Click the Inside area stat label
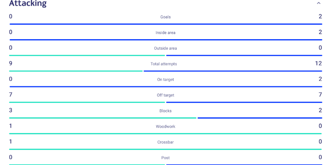 coord(165,33)
